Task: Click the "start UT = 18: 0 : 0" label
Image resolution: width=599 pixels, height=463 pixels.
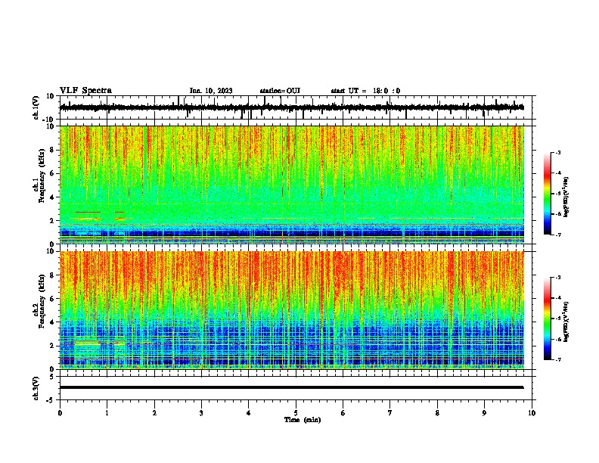Action: pyautogui.click(x=365, y=91)
